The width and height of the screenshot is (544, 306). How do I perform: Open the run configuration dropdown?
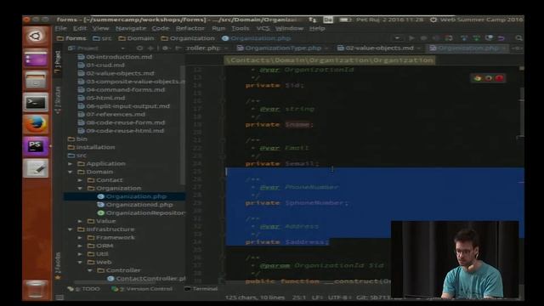pyautogui.click(x=398, y=38)
